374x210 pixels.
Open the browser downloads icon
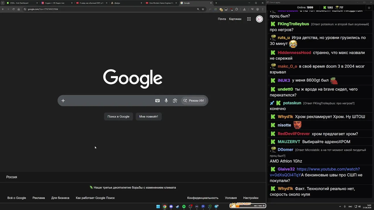(244, 9)
